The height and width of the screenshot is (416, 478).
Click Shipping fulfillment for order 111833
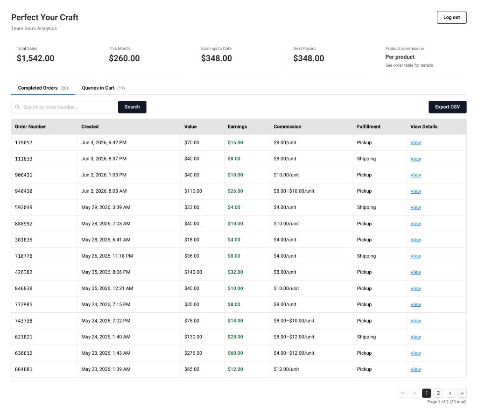366,159
